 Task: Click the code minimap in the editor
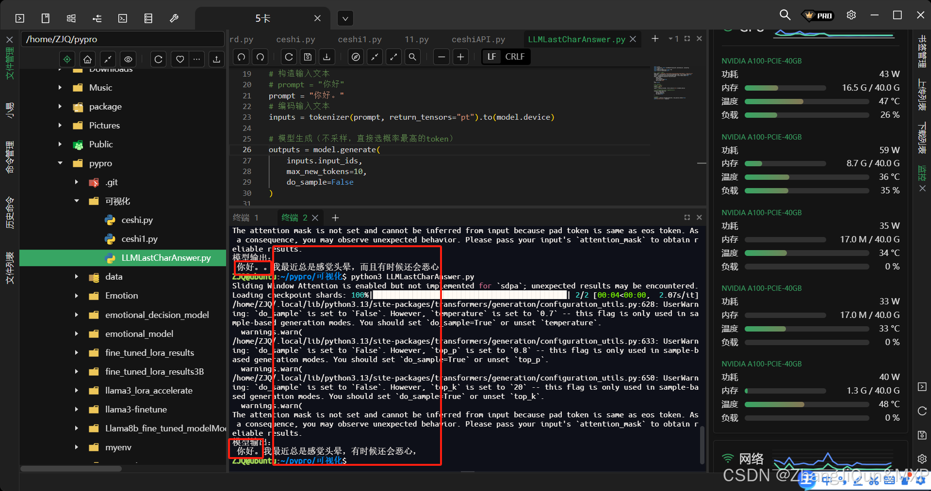tap(672, 82)
